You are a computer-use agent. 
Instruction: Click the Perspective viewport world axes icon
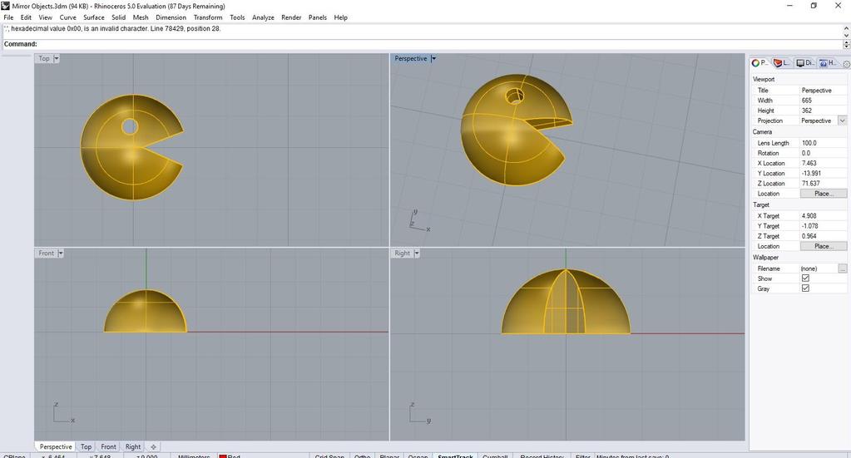419,222
